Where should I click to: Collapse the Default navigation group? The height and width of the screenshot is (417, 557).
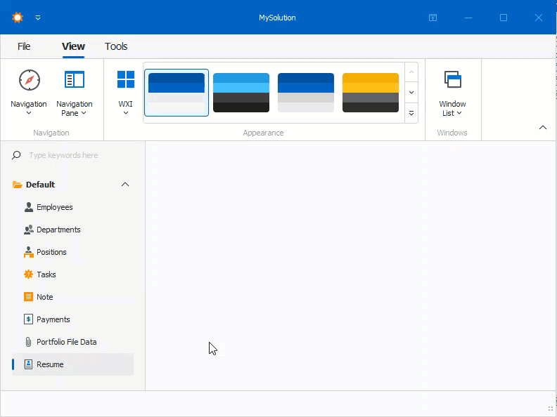point(125,185)
